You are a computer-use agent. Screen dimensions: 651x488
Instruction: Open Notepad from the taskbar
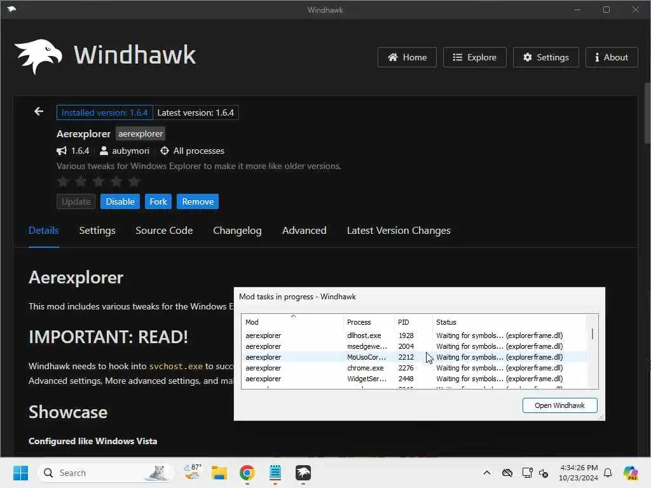click(x=275, y=473)
